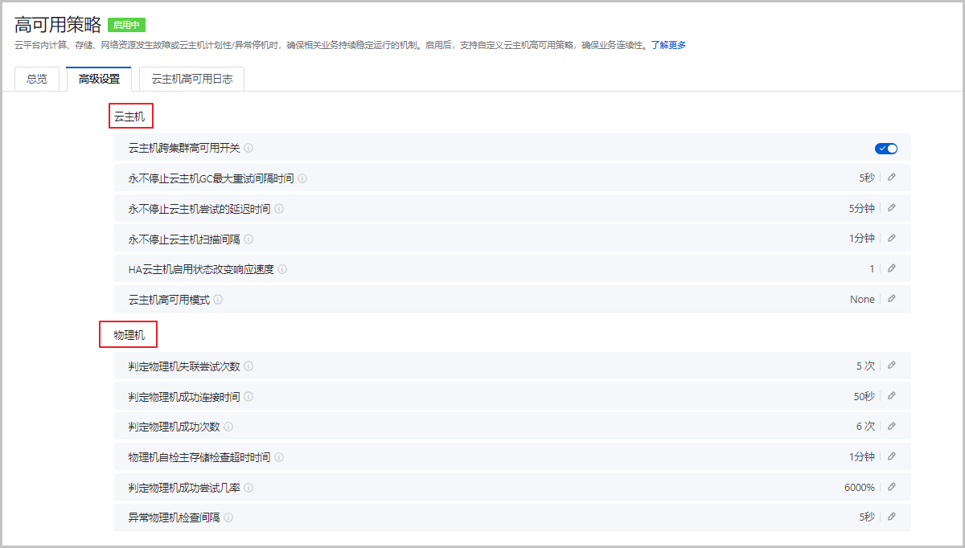Edit the 永不停止云主机扫描间隔 setting
Image resolution: width=965 pixels, height=548 pixels.
point(891,239)
